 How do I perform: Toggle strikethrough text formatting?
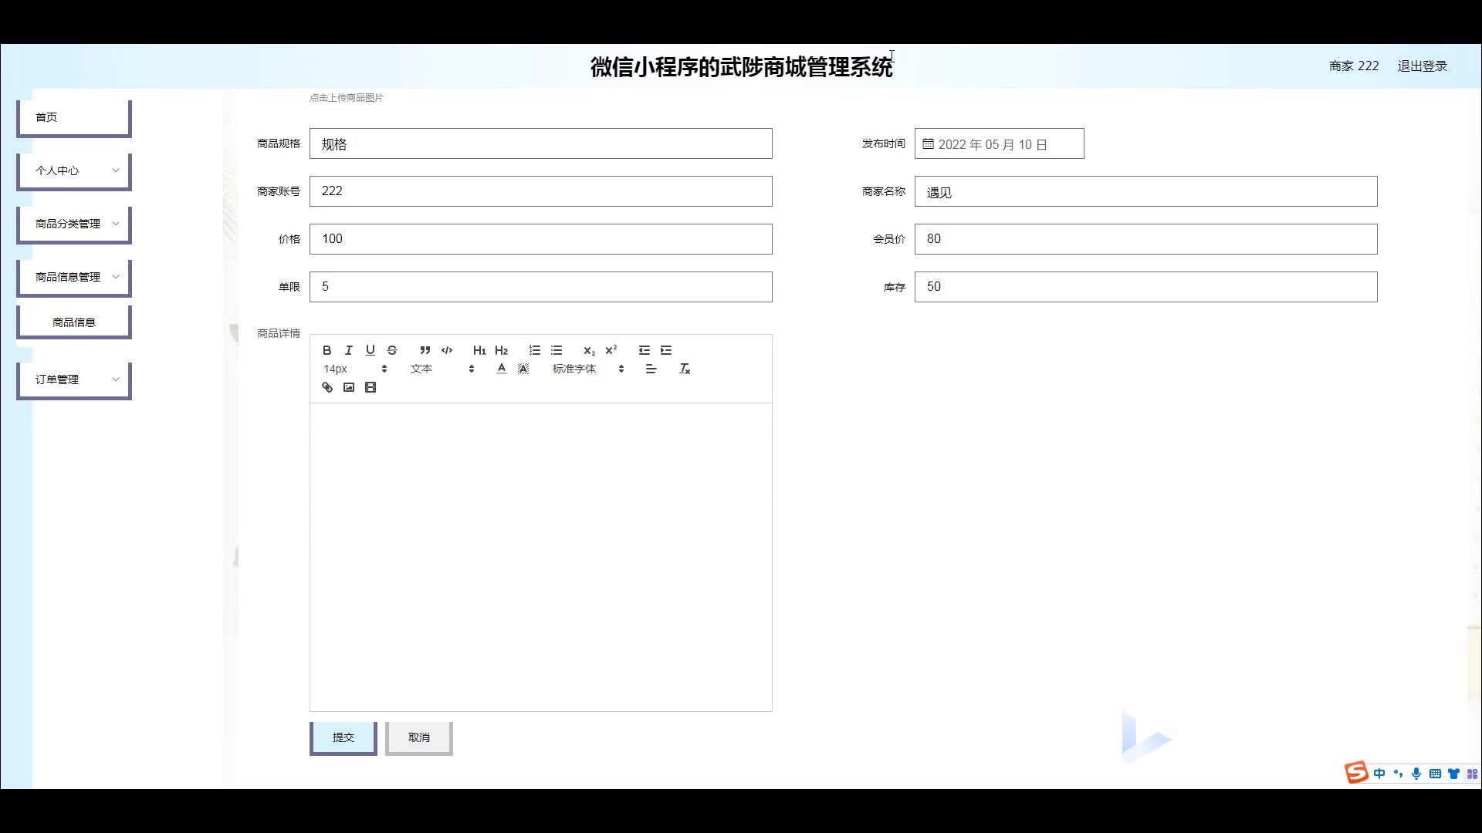click(392, 350)
